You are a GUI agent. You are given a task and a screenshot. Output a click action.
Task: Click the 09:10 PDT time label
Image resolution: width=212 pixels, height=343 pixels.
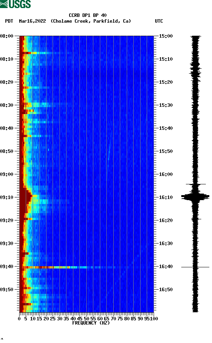point(7,197)
